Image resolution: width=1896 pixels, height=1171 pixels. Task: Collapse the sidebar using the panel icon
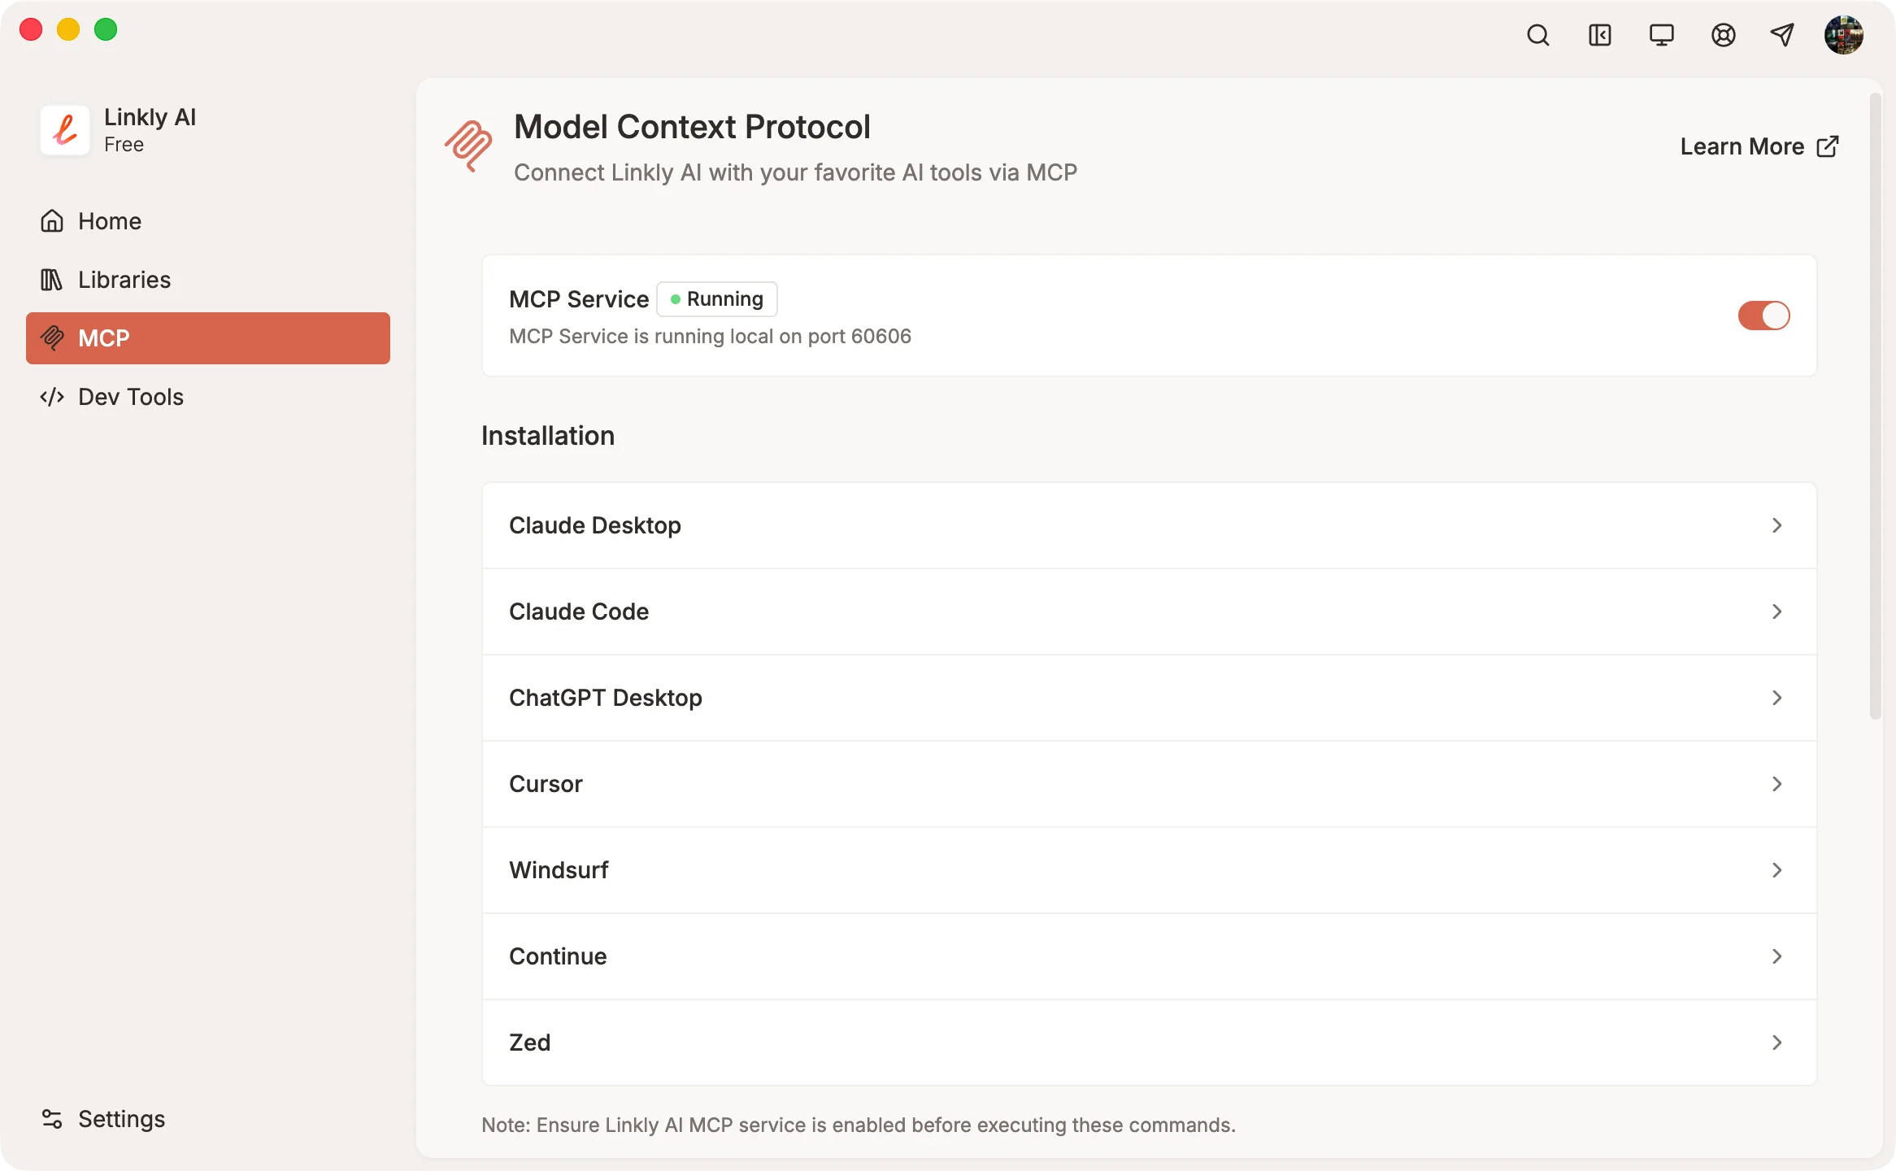(1599, 35)
